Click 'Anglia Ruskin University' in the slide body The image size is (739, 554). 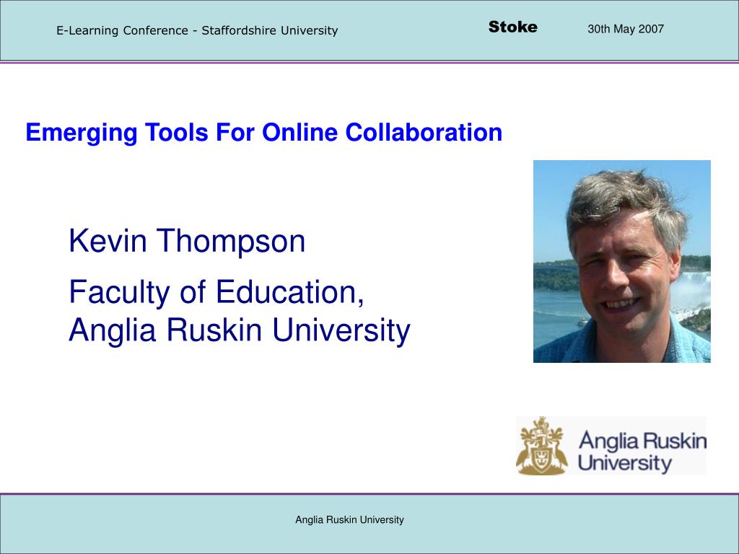(x=240, y=330)
